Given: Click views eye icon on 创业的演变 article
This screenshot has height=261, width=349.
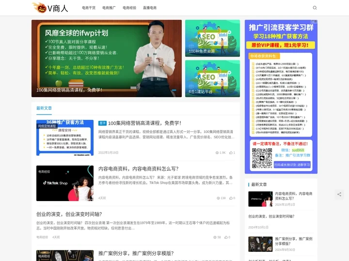Looking at the screenshot, I should pos(215,237).
